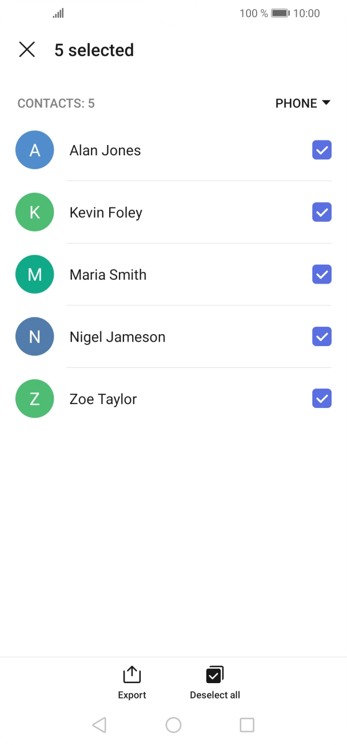Uncheck the Alan Jones checkbox

(322, 150)
